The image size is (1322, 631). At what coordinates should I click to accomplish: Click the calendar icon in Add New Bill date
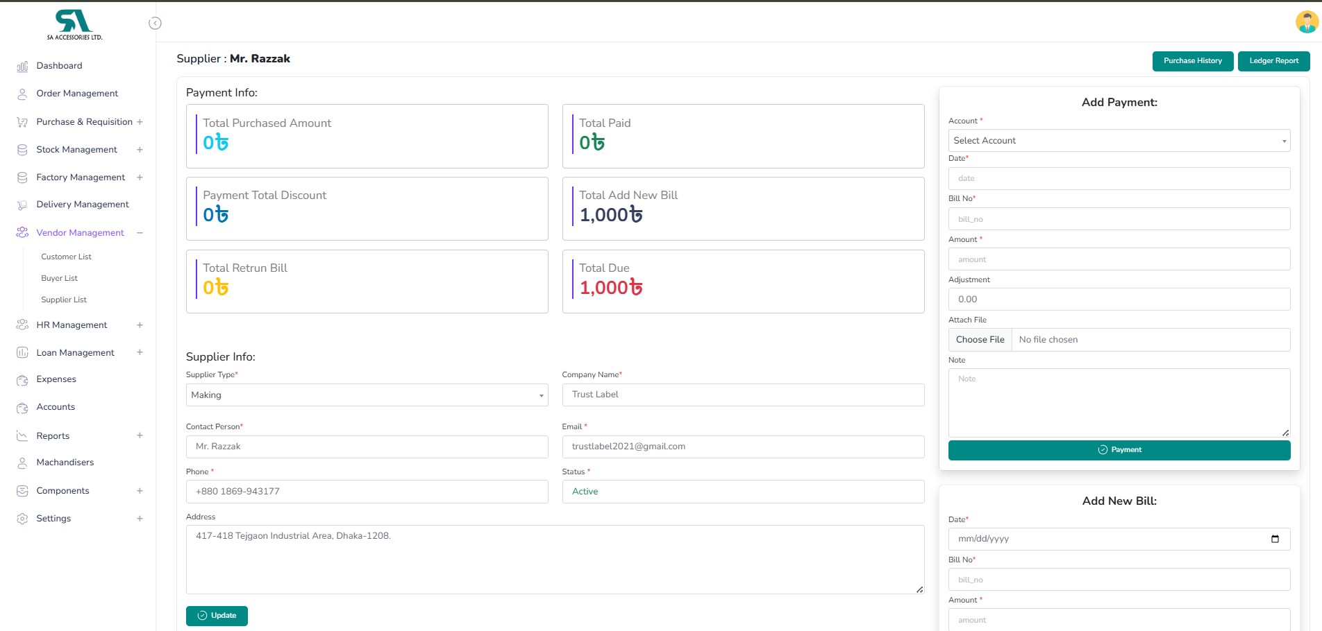(x=1275, y=539)
